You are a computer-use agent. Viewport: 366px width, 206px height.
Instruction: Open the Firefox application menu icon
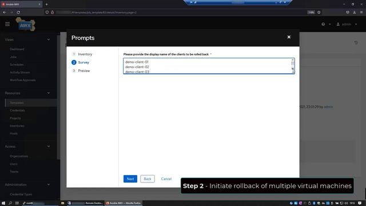click(x=361, y=13)
